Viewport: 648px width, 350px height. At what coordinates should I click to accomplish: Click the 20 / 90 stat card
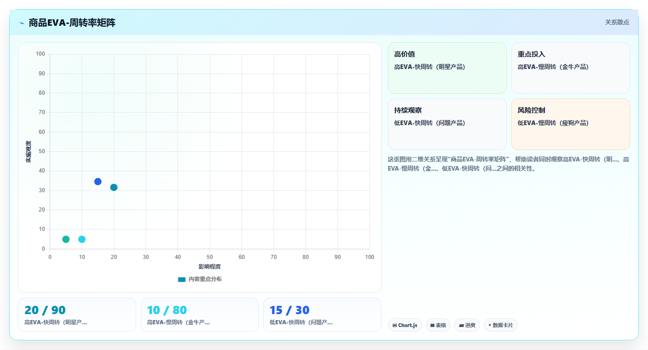point(77,315)
